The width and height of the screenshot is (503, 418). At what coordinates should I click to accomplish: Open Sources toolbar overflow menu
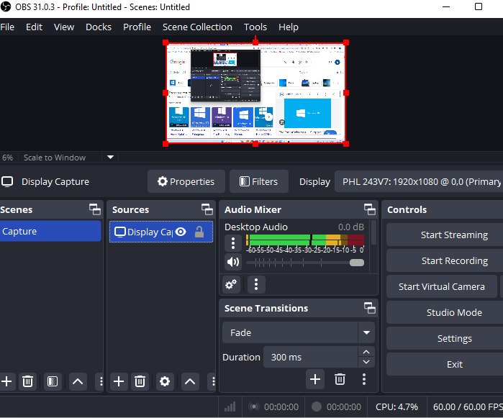click(213, 381)
